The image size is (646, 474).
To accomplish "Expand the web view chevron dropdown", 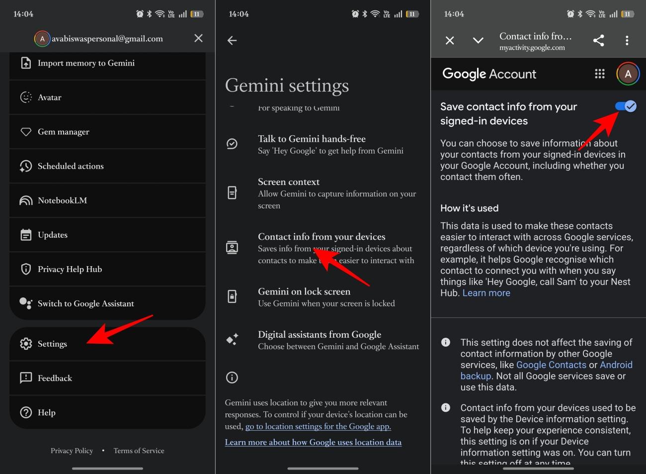I will [x=478, y=40].
